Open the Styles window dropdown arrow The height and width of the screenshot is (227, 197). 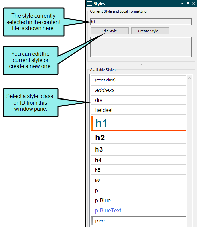pos(182,3)
